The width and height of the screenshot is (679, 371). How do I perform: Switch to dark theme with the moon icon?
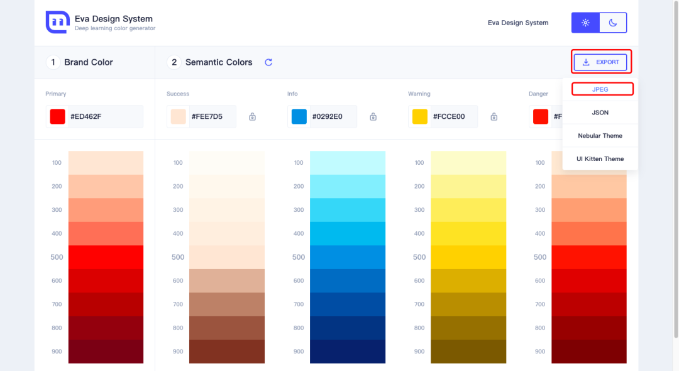tap(613, 23)
